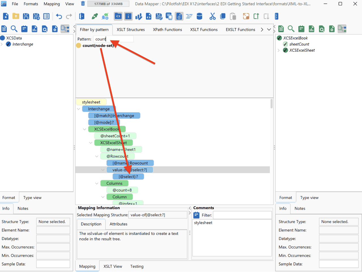Viewport: 362px width, 272px height.
Task: Click the chat bubbles with gear icon
Action: click(105, 16)
